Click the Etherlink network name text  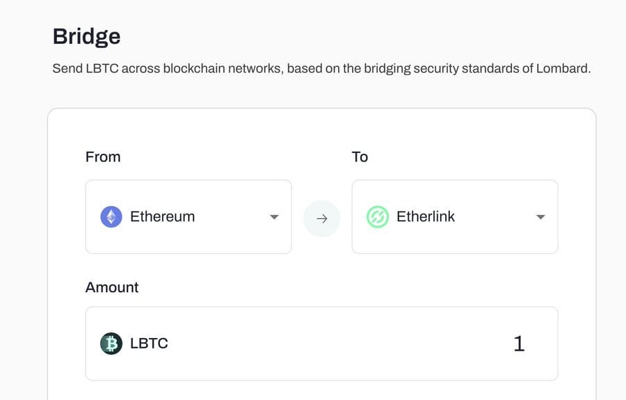point(426,216)
